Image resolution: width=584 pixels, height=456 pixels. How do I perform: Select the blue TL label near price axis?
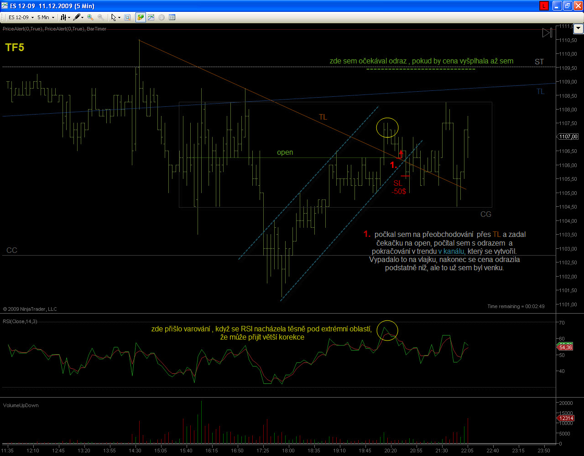point(540,91)
